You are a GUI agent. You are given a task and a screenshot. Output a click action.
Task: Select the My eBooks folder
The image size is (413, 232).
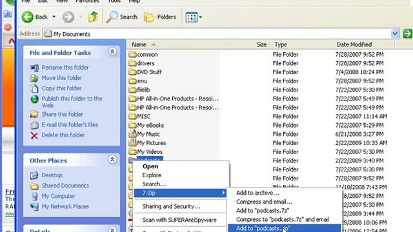[x=146, y=126]
